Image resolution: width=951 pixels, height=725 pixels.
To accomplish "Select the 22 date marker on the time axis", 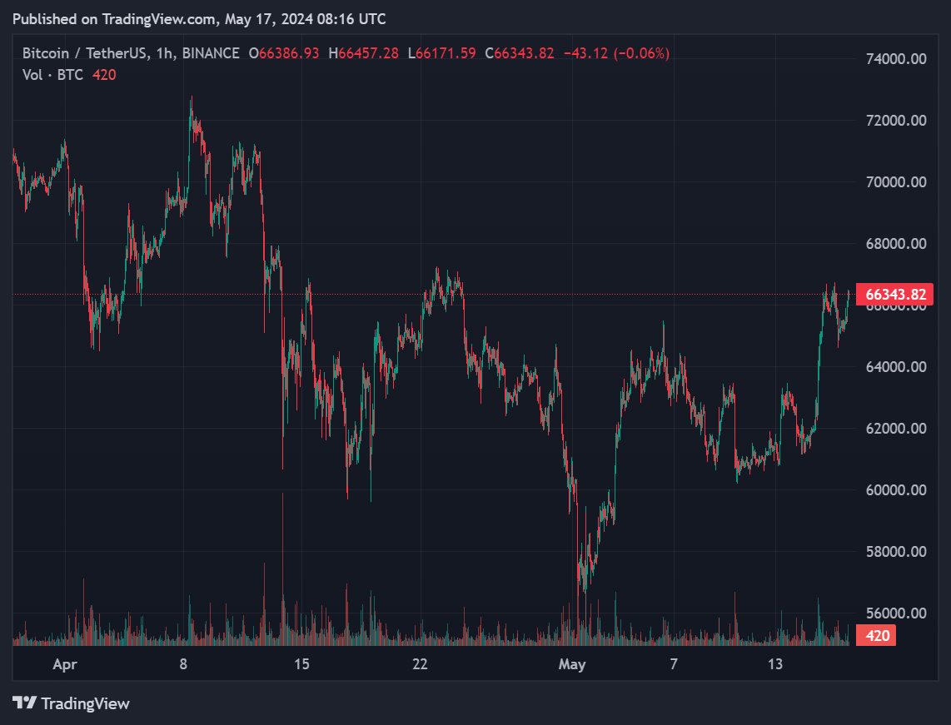I will pyautogui.click(x=421, y=664).
